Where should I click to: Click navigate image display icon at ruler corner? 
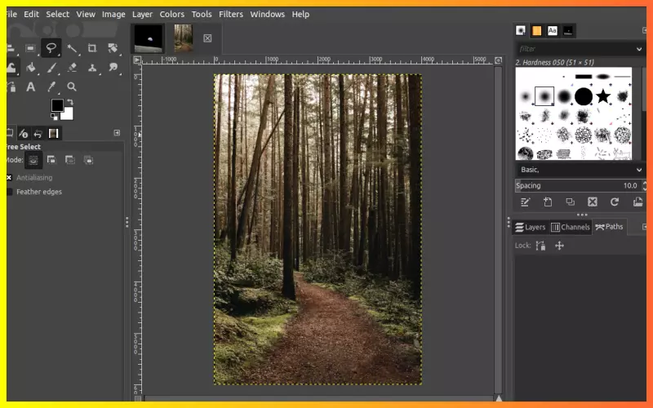tap(498, 60)
